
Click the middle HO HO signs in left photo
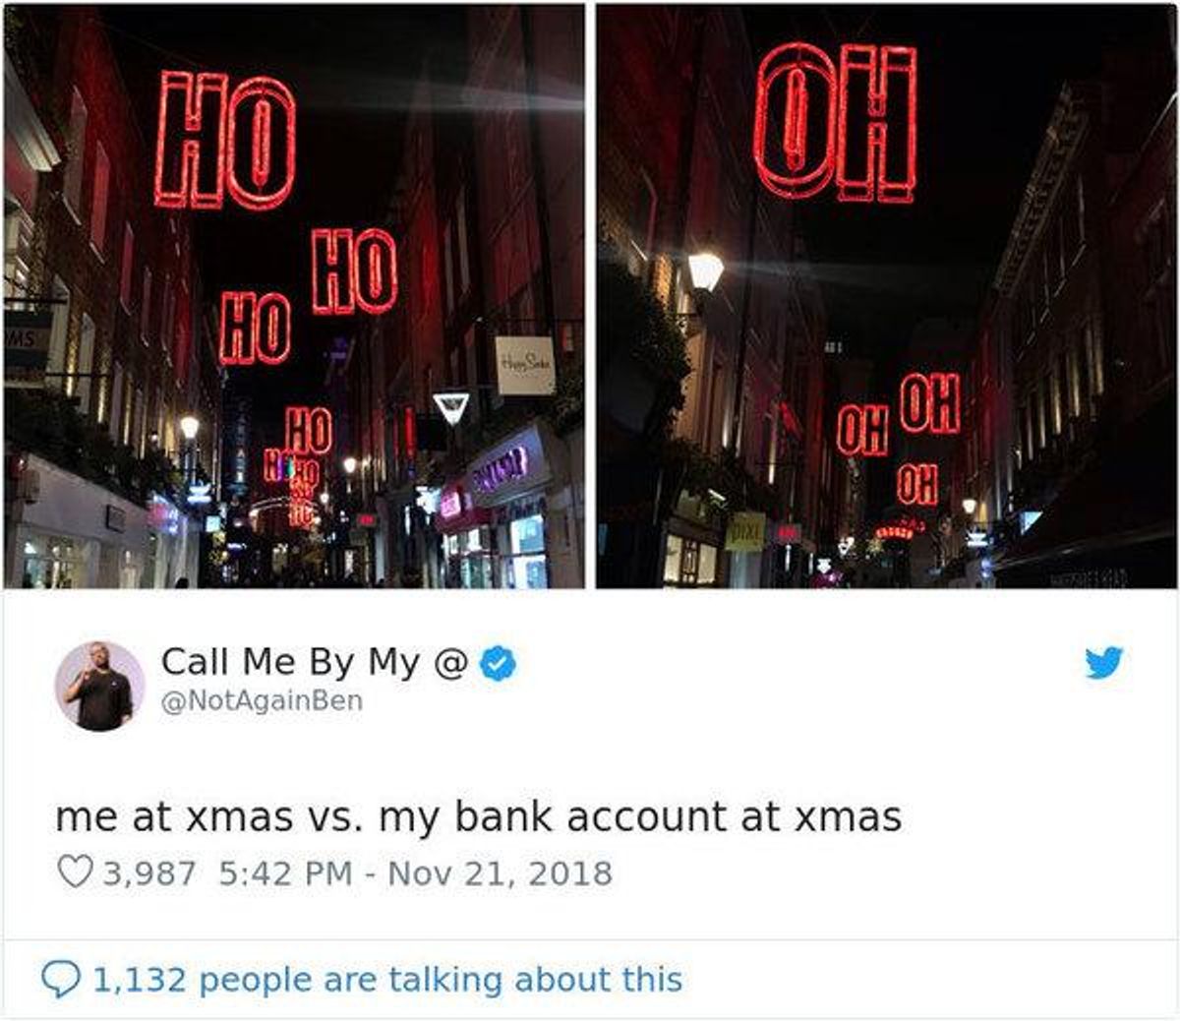tap(308, 296)
